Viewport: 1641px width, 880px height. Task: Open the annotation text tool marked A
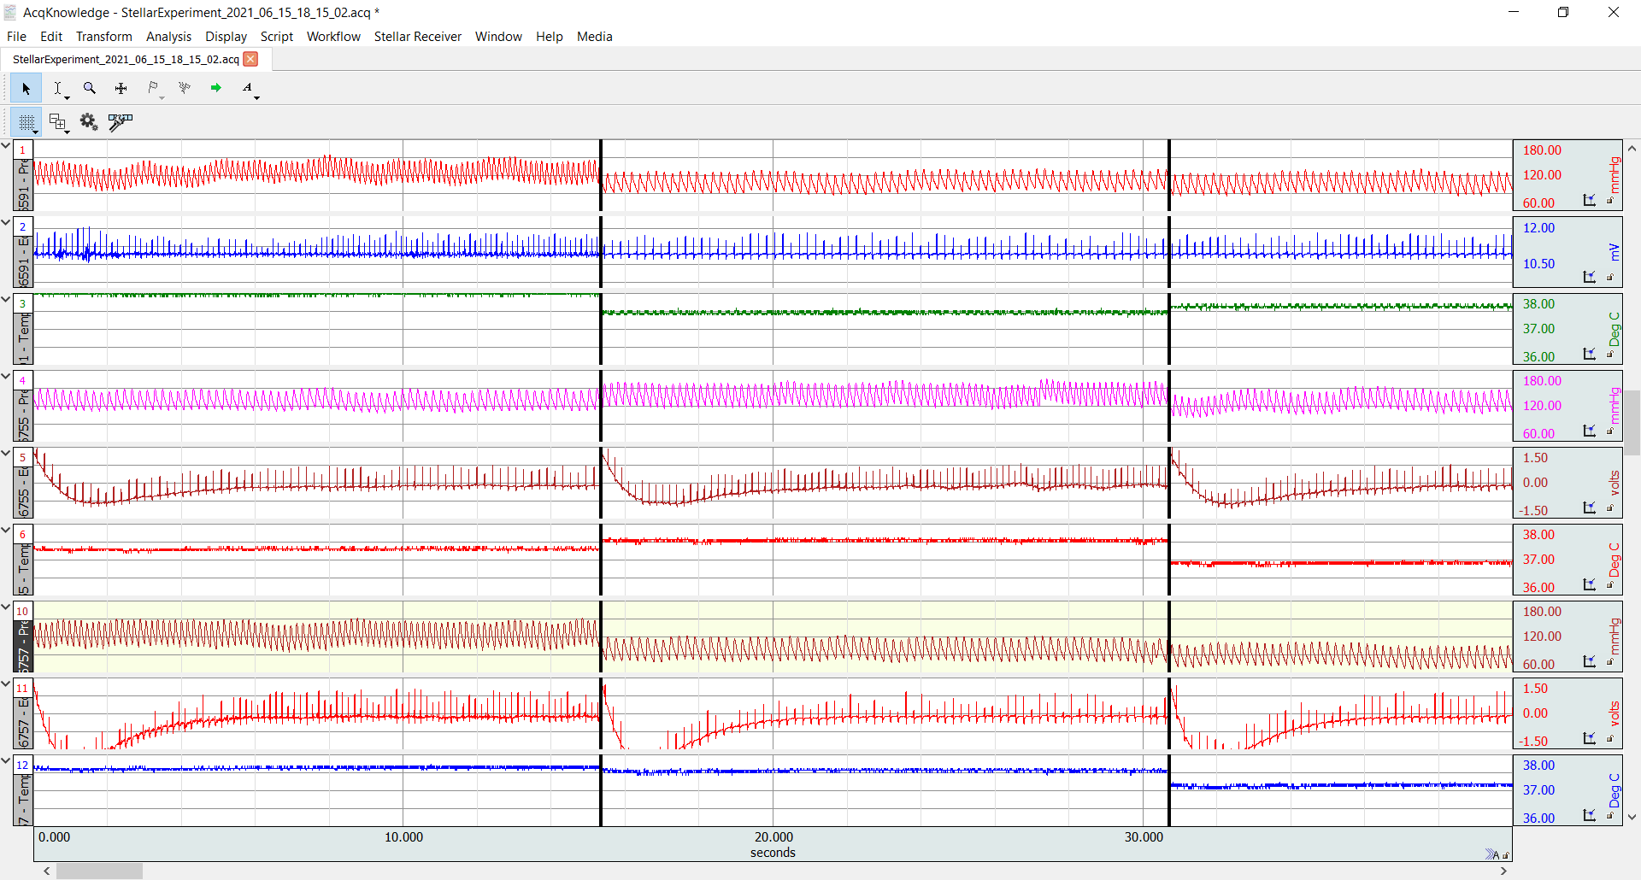(247, 88)
